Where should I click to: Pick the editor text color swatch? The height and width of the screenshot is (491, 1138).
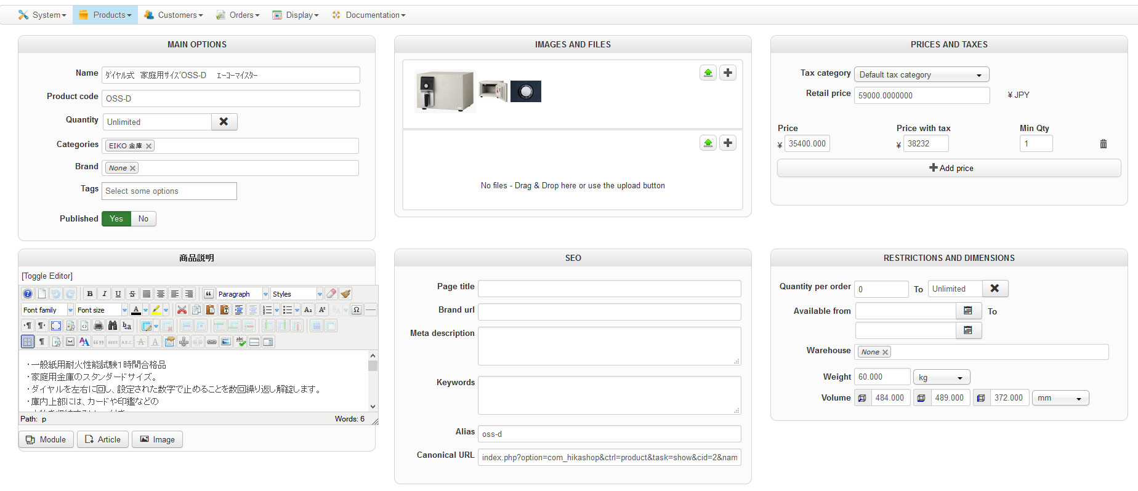pyautogui.click(x=136, y=310)
